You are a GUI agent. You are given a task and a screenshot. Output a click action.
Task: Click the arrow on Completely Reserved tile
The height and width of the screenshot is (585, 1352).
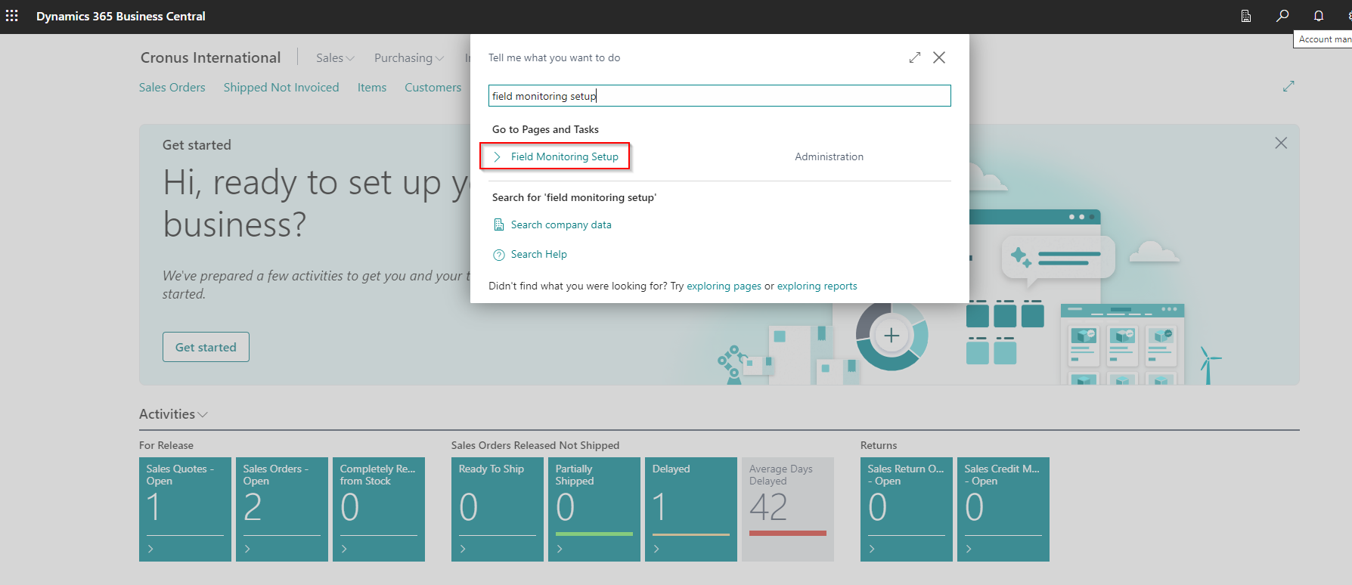point(344,549)
